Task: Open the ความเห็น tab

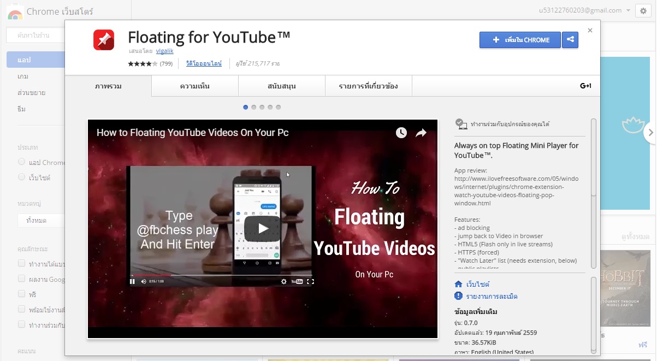Action: pos(195,86)
